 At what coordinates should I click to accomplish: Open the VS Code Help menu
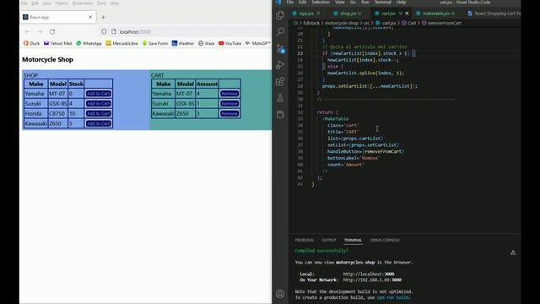click(x=401, y=3)
